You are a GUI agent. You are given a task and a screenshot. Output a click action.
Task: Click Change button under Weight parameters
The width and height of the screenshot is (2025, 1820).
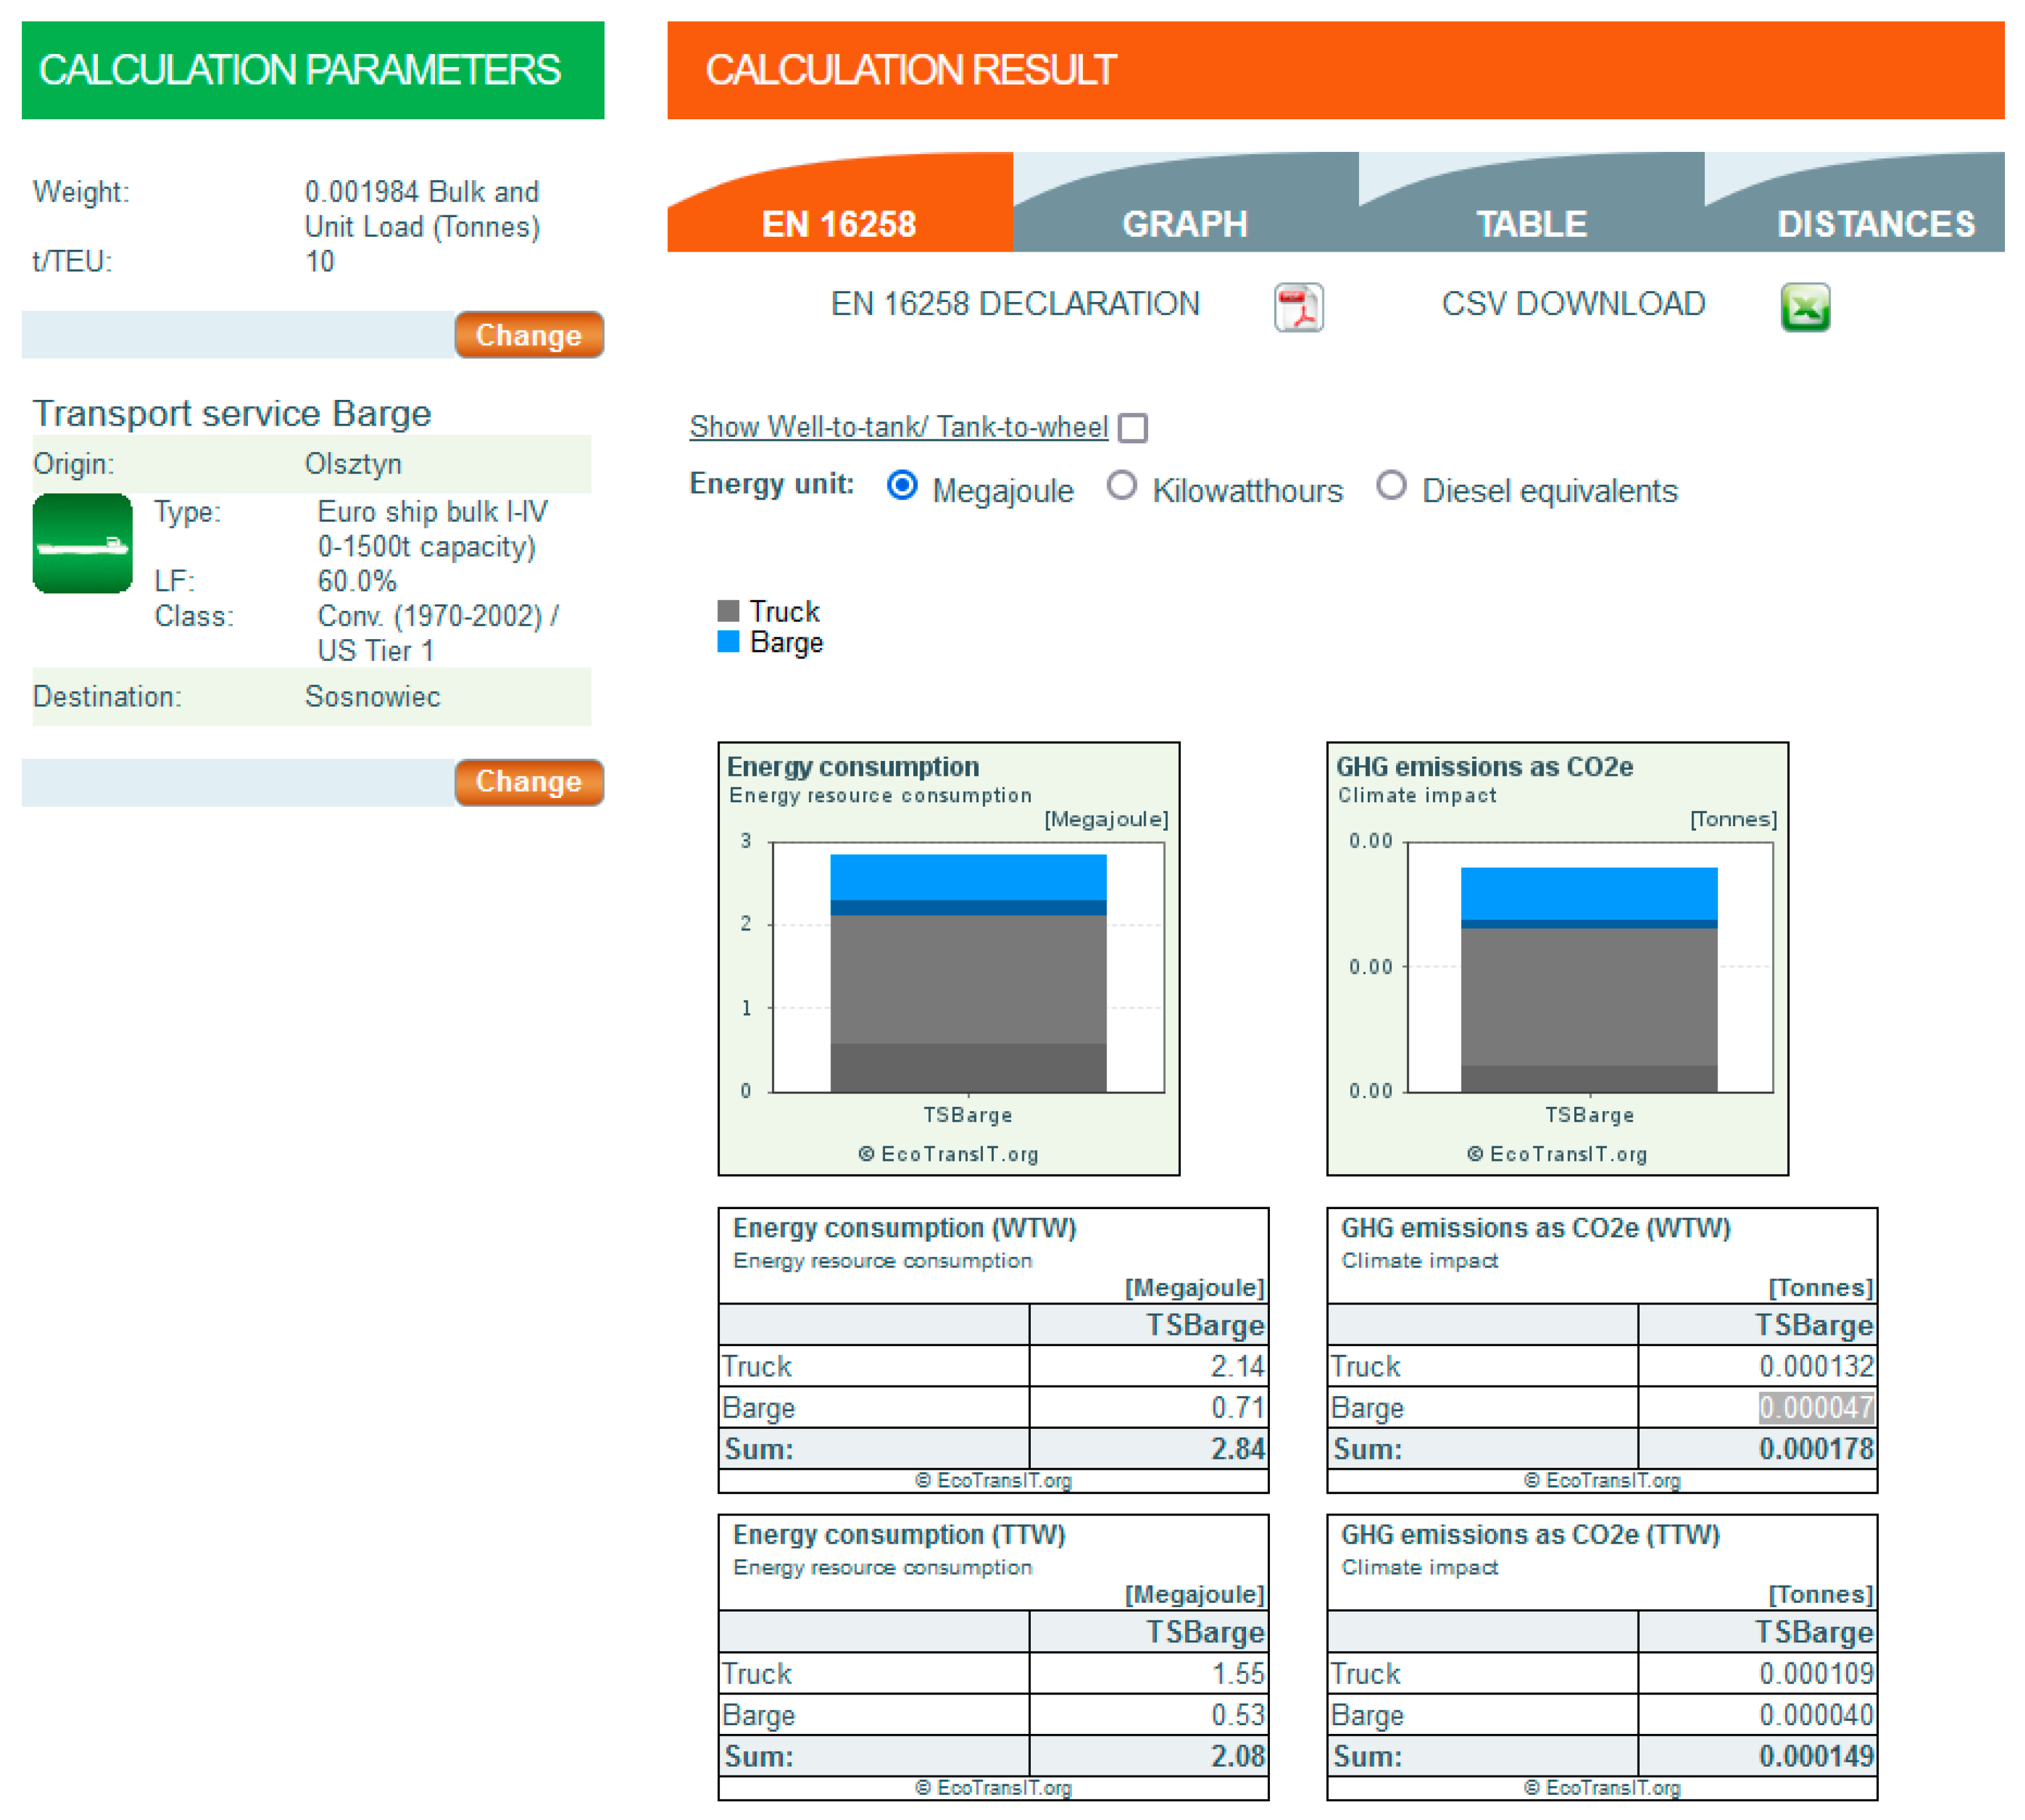tap(529, 335)
